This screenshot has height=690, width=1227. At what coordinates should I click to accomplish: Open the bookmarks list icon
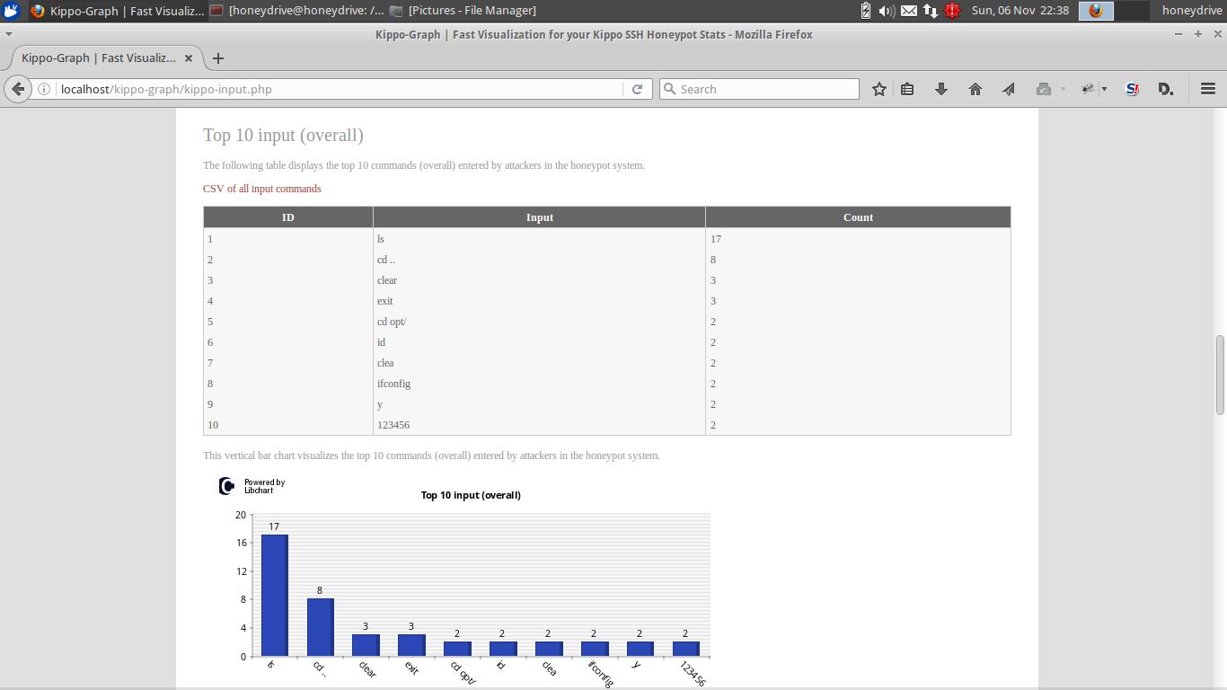click(x=907, y=89)
